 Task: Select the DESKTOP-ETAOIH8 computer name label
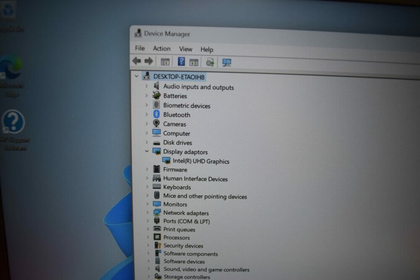[179, 77]
